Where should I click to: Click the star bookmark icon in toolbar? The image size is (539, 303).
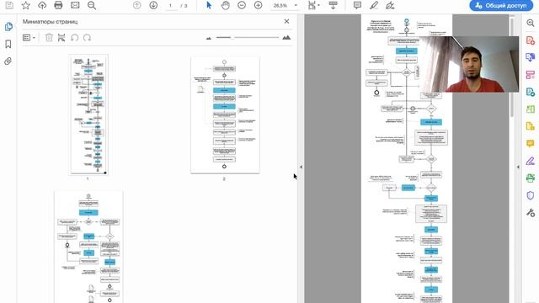point(26,5)
